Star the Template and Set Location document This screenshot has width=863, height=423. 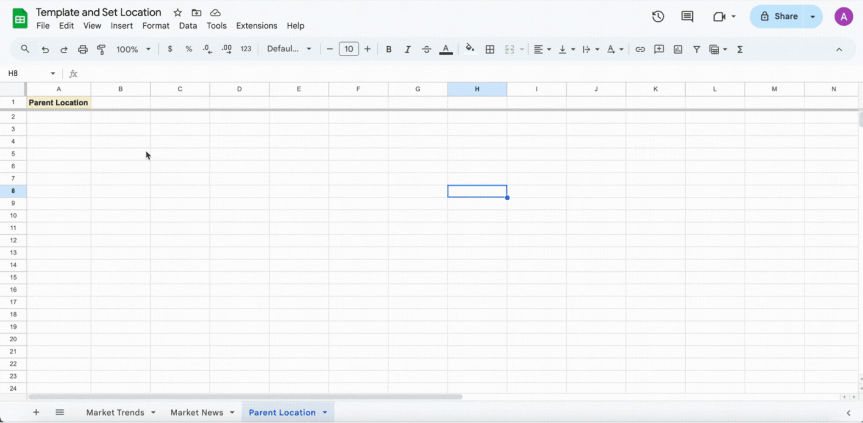pos(178,13)
